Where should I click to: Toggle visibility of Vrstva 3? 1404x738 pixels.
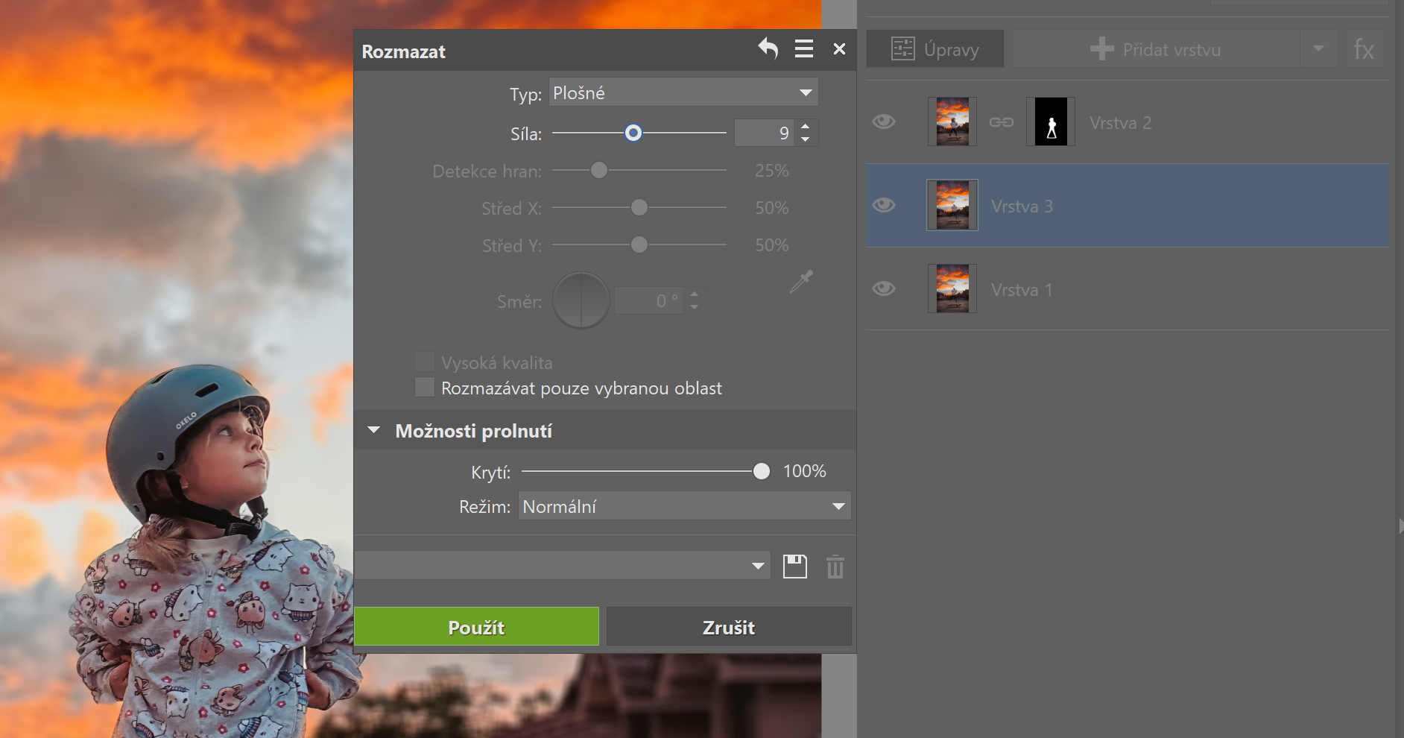pos(884,205)
